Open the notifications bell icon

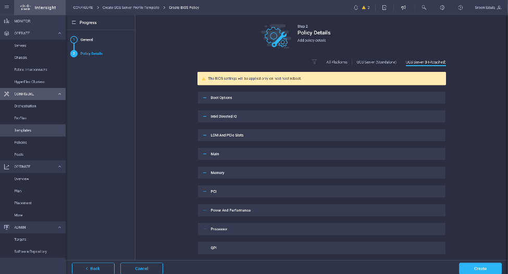click(356, 7)
